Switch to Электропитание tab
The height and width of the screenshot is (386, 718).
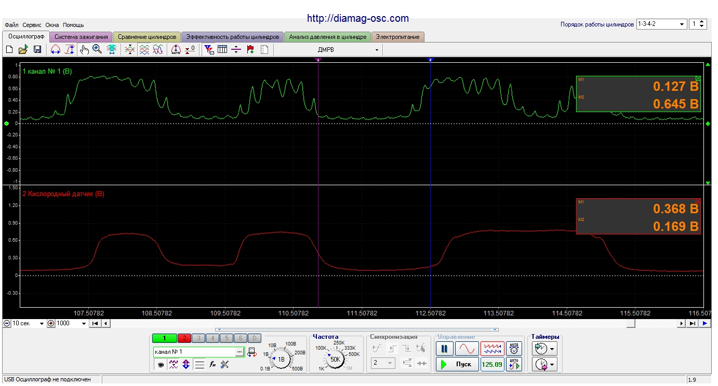[x=398, y=37]
